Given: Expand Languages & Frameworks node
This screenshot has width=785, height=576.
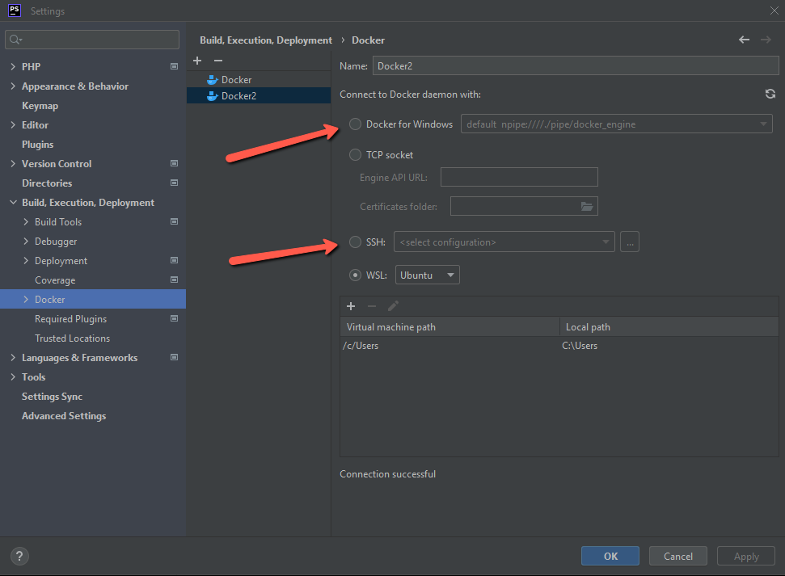Looking at the screenshot, I should (x=13, y=357).
